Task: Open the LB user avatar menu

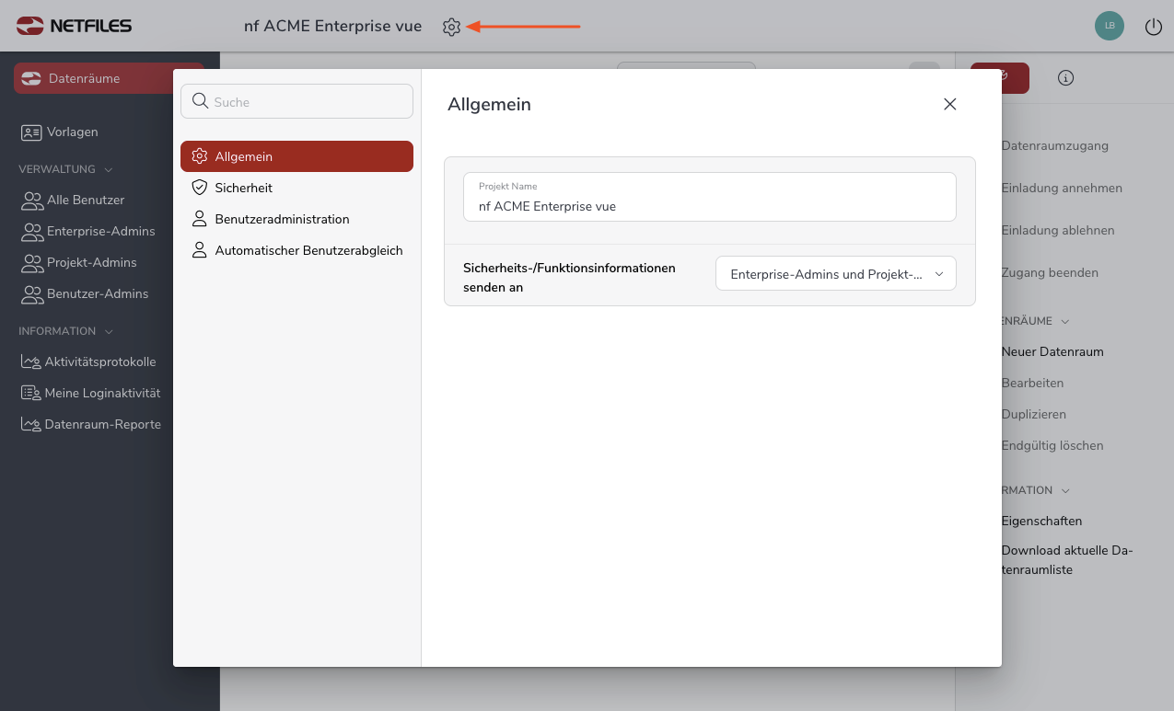Action: [x=1109, y=26]
